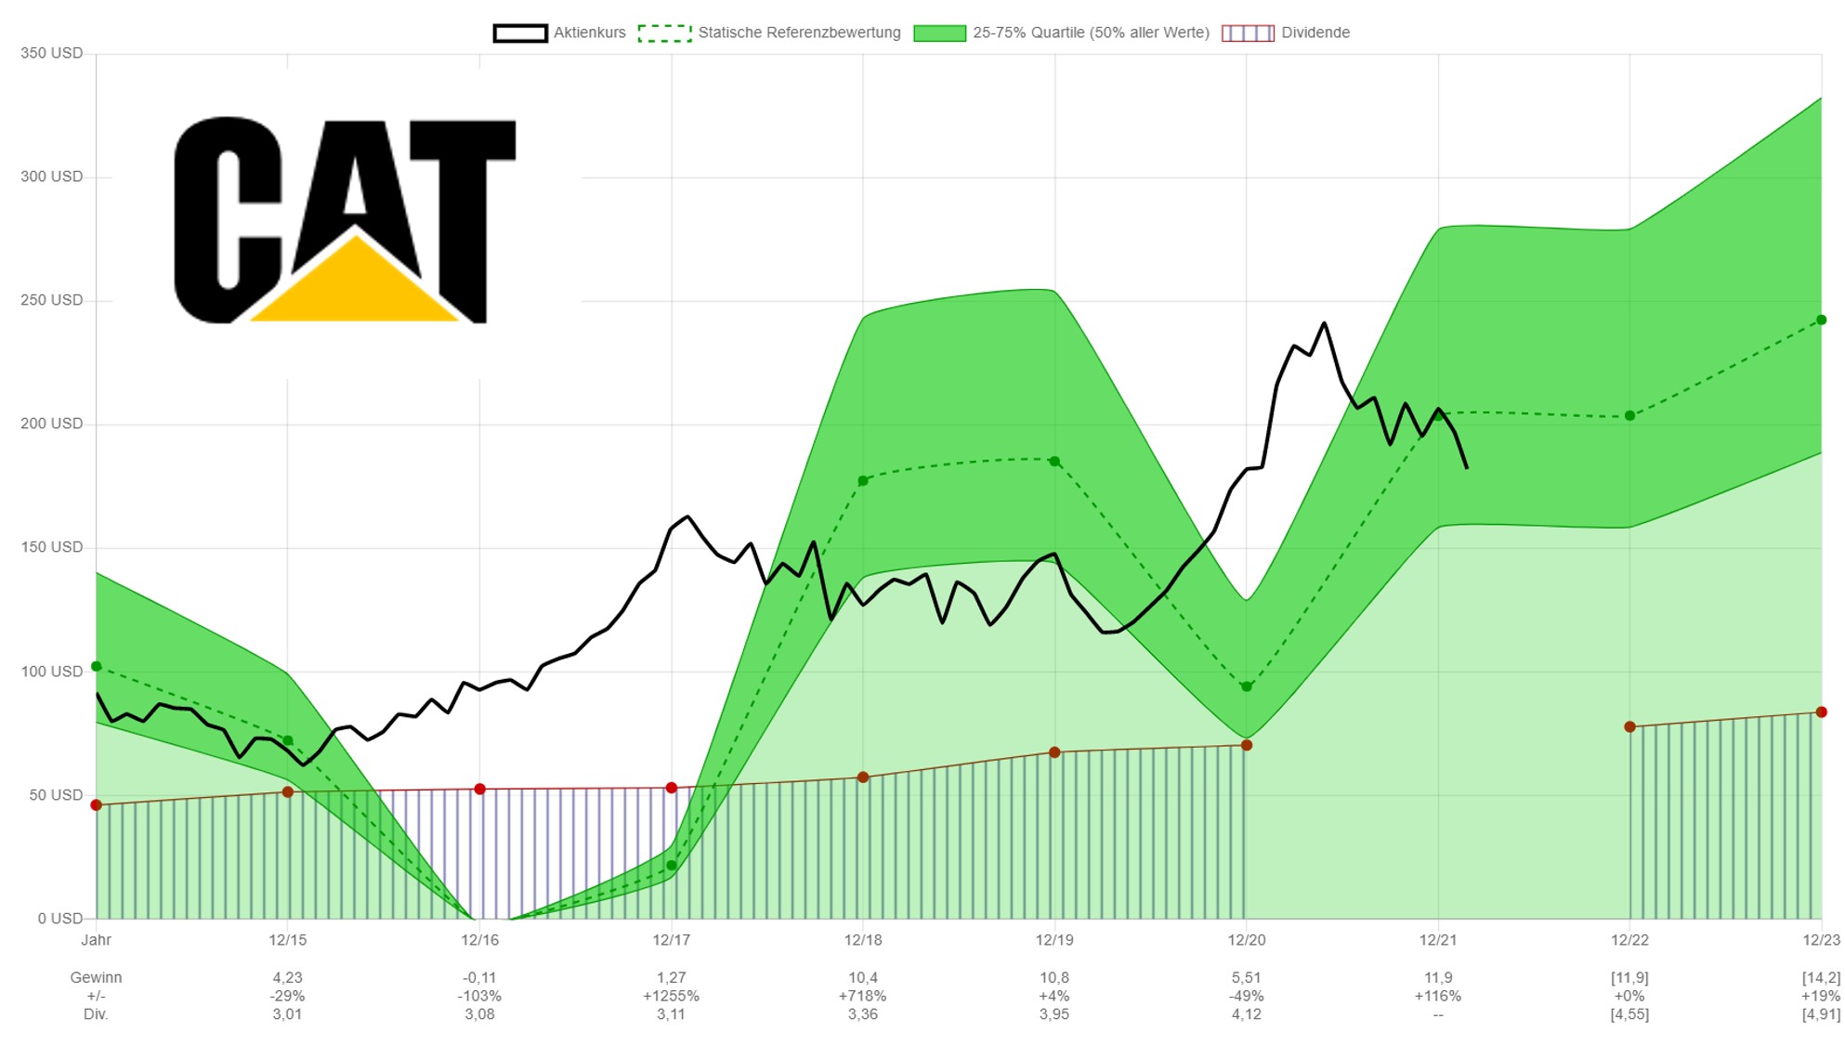Select the 12/18 x-axis label
The width and height of the screenshot is (1845, 1045).
tap(863, 940)
